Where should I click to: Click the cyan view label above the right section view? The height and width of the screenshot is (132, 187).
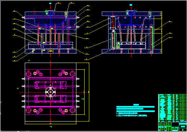[131, 5]
